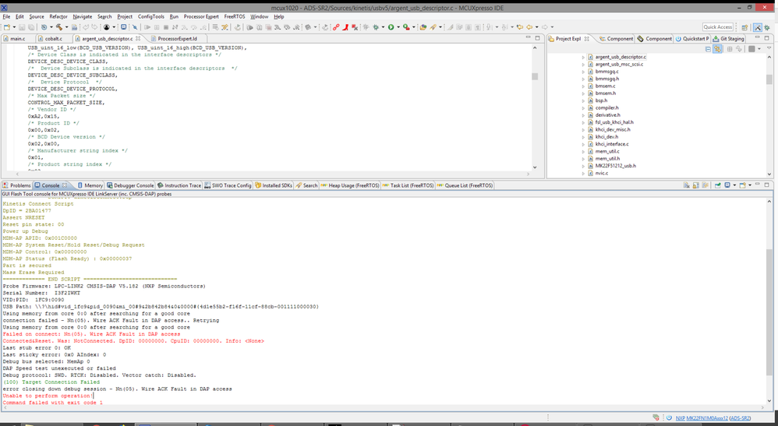Click the Open Perspective icon
This screenshot has height=426, width=778.
tap(744, 27)
